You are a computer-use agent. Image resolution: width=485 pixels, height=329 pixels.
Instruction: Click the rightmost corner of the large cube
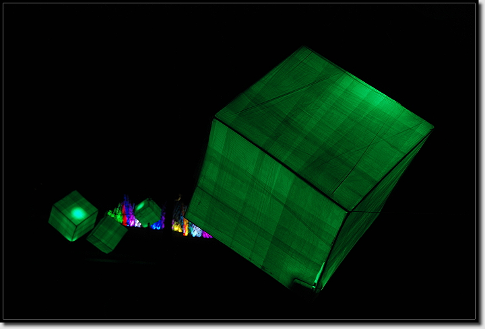coord(433,126)
